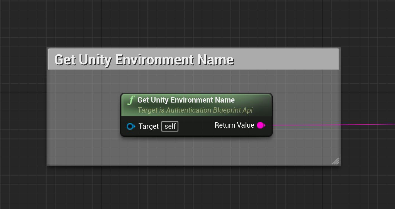
Task: Click the node's dark body between Target and Return Value
Action: 195,127
